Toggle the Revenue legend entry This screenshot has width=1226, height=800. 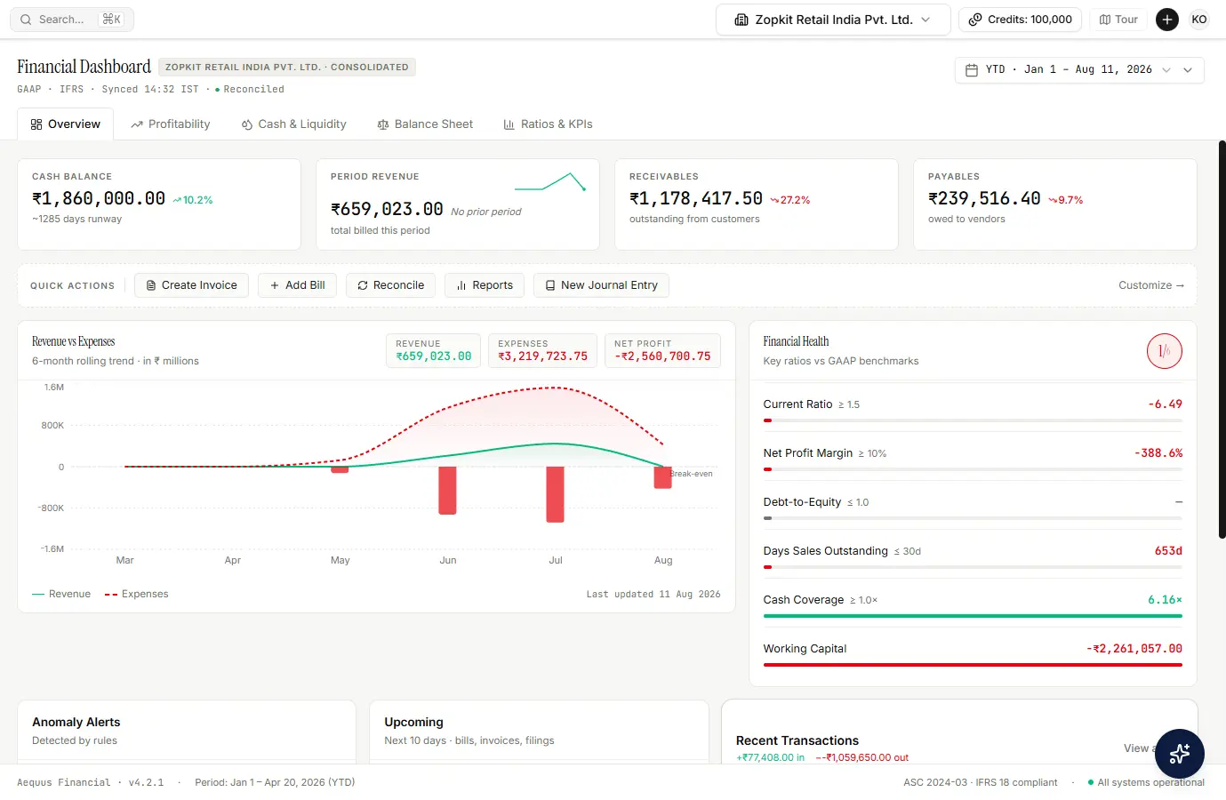pyautogui.click(x=61, y=595)
